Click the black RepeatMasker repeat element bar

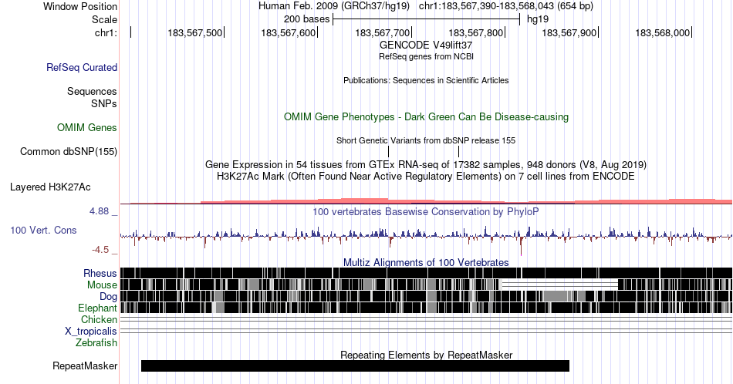355,365
